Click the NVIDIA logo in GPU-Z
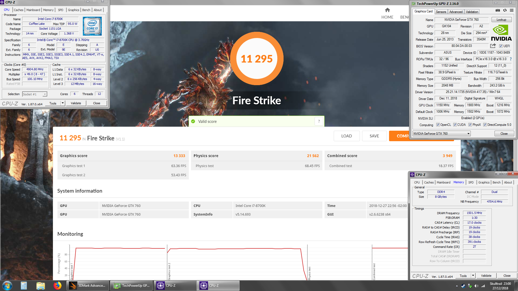Viewport: 518px width, 291px height. coord(501,33)
